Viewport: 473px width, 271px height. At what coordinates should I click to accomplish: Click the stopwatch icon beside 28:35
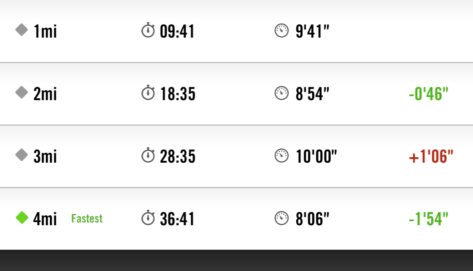click(x=148, y=155)
